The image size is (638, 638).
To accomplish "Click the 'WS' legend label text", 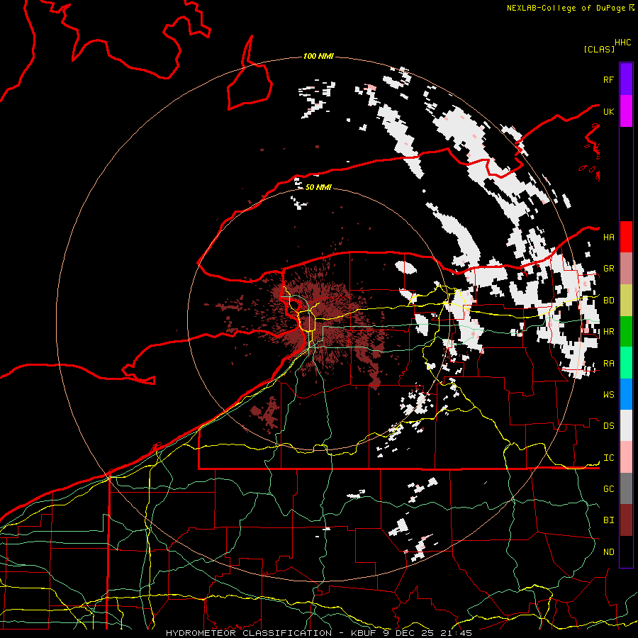I will point(608,395).
